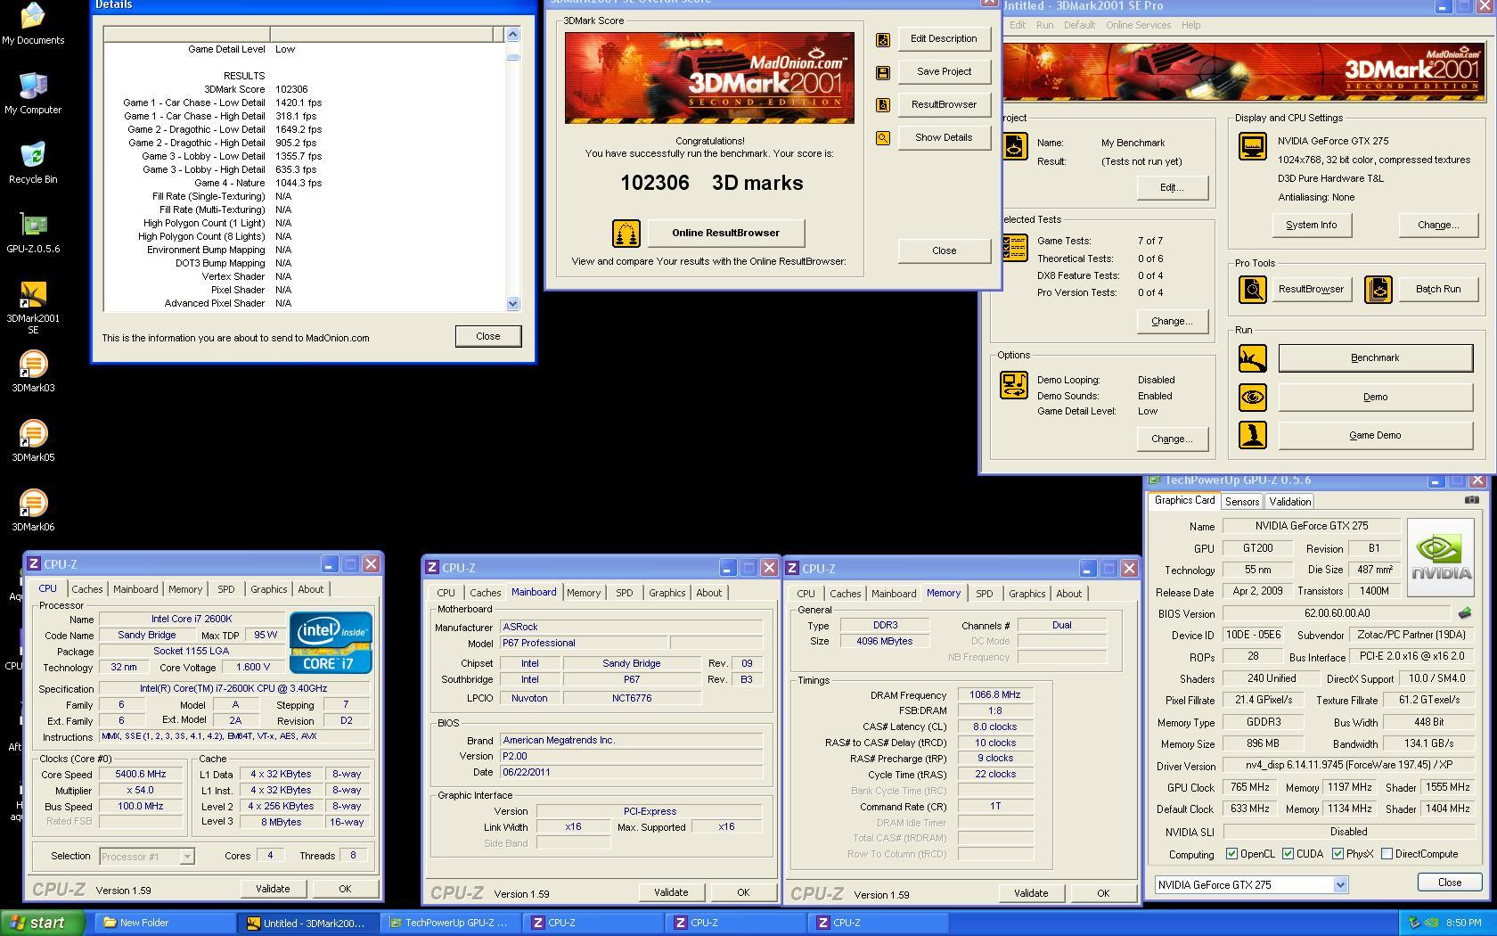Click the Game Demo joystick icon

[1253, 435]
